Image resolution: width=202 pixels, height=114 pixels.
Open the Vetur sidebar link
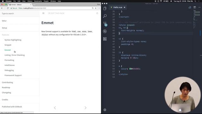[4, 21]
